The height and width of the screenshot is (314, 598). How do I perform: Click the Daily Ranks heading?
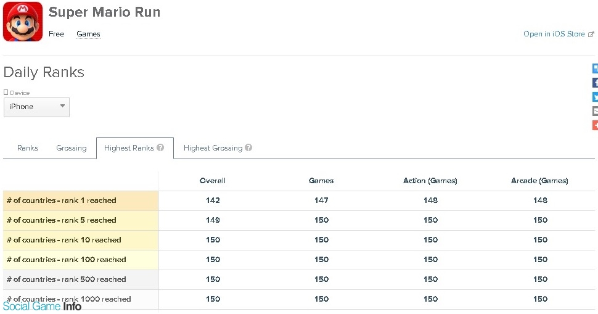coord(44,73)
